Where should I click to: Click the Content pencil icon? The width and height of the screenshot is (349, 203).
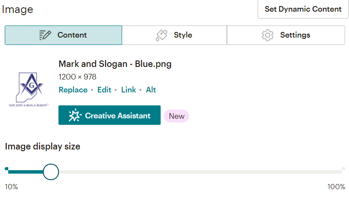[45, 35]
